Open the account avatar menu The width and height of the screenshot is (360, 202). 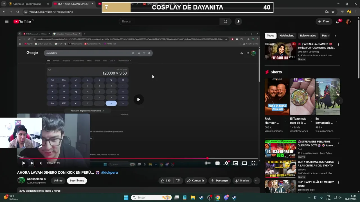tap(348, 22)
